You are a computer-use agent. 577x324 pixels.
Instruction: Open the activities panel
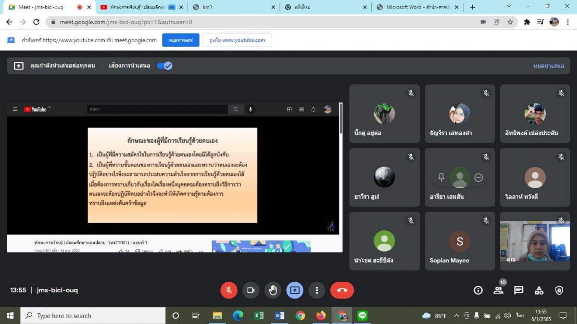[x=539, y=290]
